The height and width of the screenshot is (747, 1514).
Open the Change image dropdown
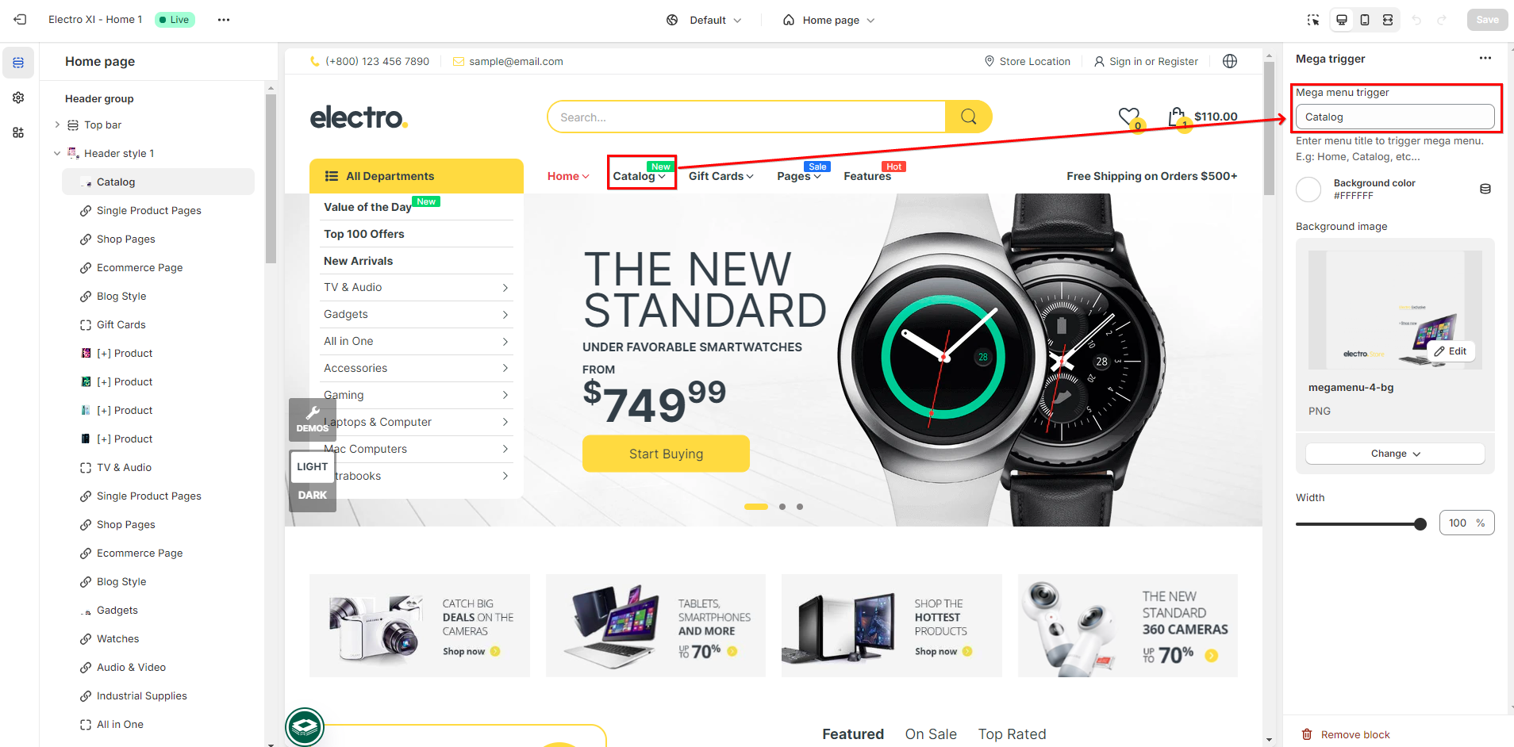coord(1395,454)
